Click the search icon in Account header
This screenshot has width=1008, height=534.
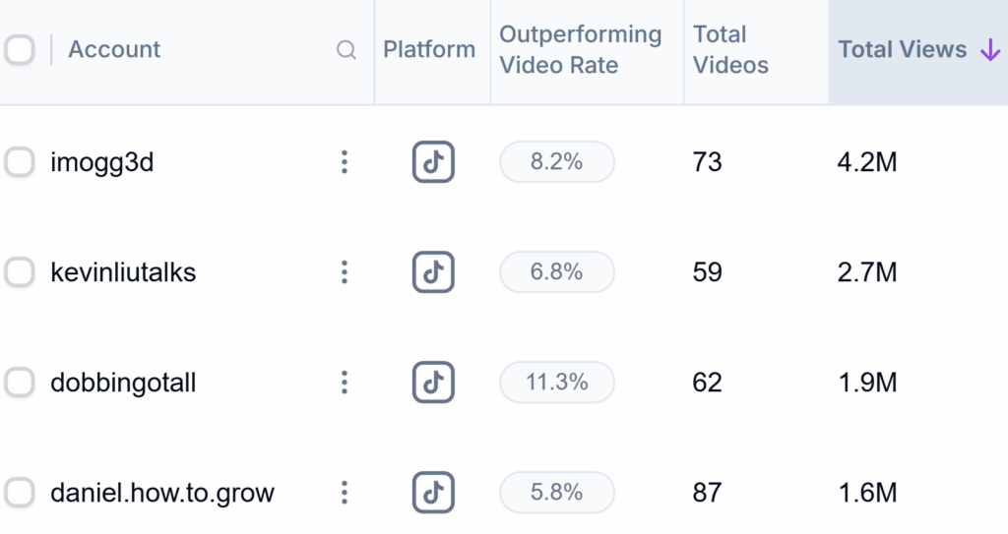(346, 50)
